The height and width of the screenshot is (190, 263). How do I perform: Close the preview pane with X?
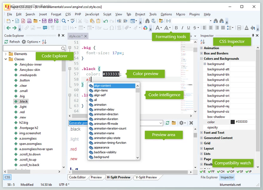(x=191, y=123)
